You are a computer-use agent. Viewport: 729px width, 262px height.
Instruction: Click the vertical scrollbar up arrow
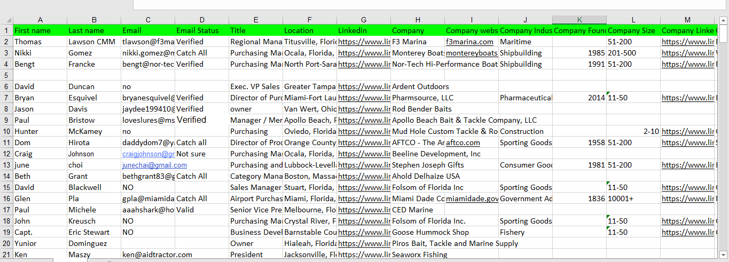(724, 20)
